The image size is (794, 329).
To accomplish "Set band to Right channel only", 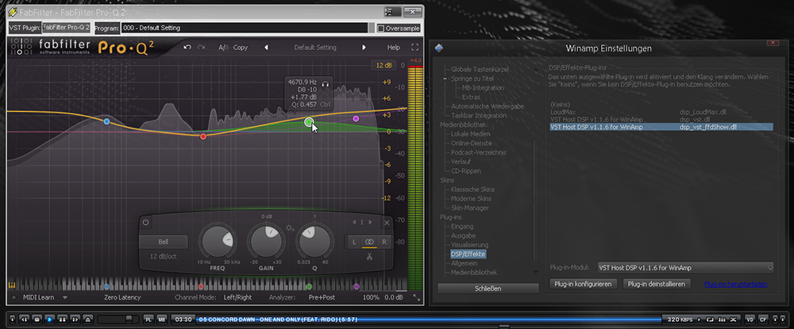I will click(x=384, y=242).
